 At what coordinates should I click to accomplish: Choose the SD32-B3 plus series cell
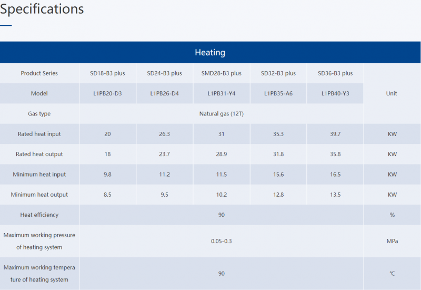click(x=278, y=73)
